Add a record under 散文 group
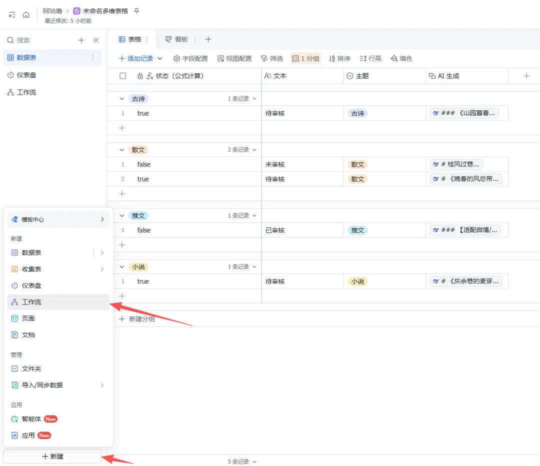 tap(122, 193)
